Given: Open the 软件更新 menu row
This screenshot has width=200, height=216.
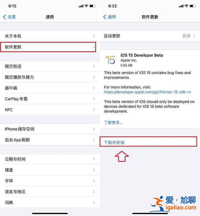Looking at the screenshot, I should point(48,47).
